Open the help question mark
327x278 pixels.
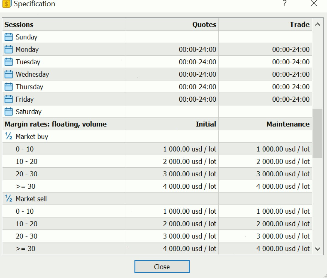tap(285, 4)
